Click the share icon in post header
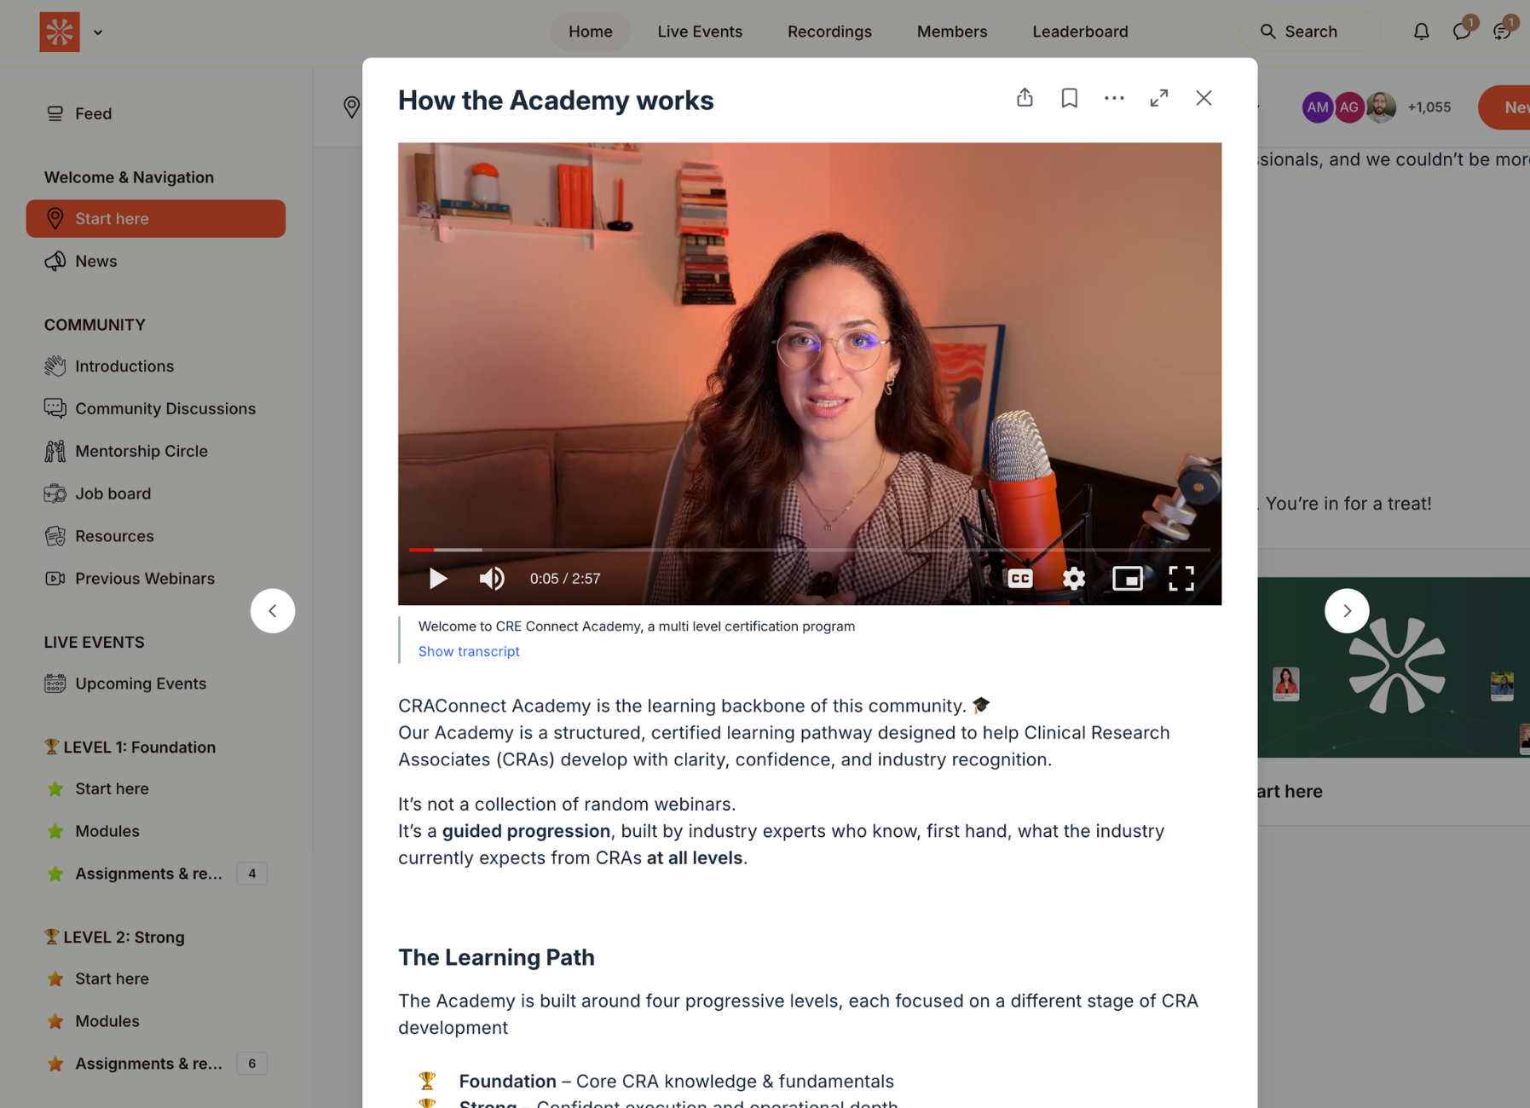The width and height of the screenshot is (1530, 1108). coord(1025,98)
